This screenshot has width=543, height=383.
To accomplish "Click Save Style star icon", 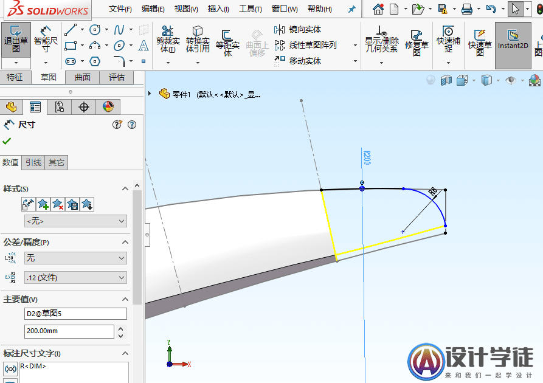I will (72, 204).
